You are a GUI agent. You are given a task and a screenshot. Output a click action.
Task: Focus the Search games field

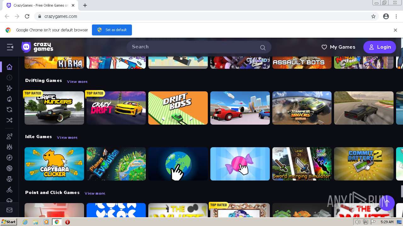(199, 47)
